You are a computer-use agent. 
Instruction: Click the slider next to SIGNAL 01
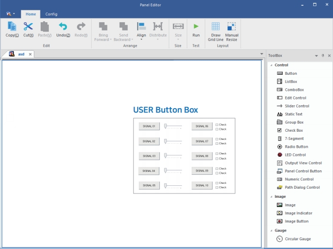point(173,126)
